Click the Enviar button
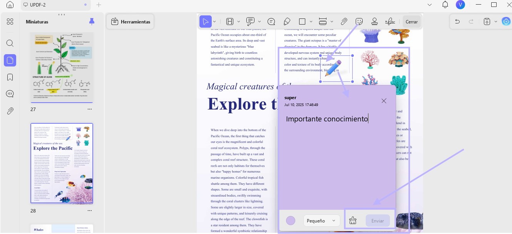The height and width of the screenshot is (234, 512). coord(378,221)
